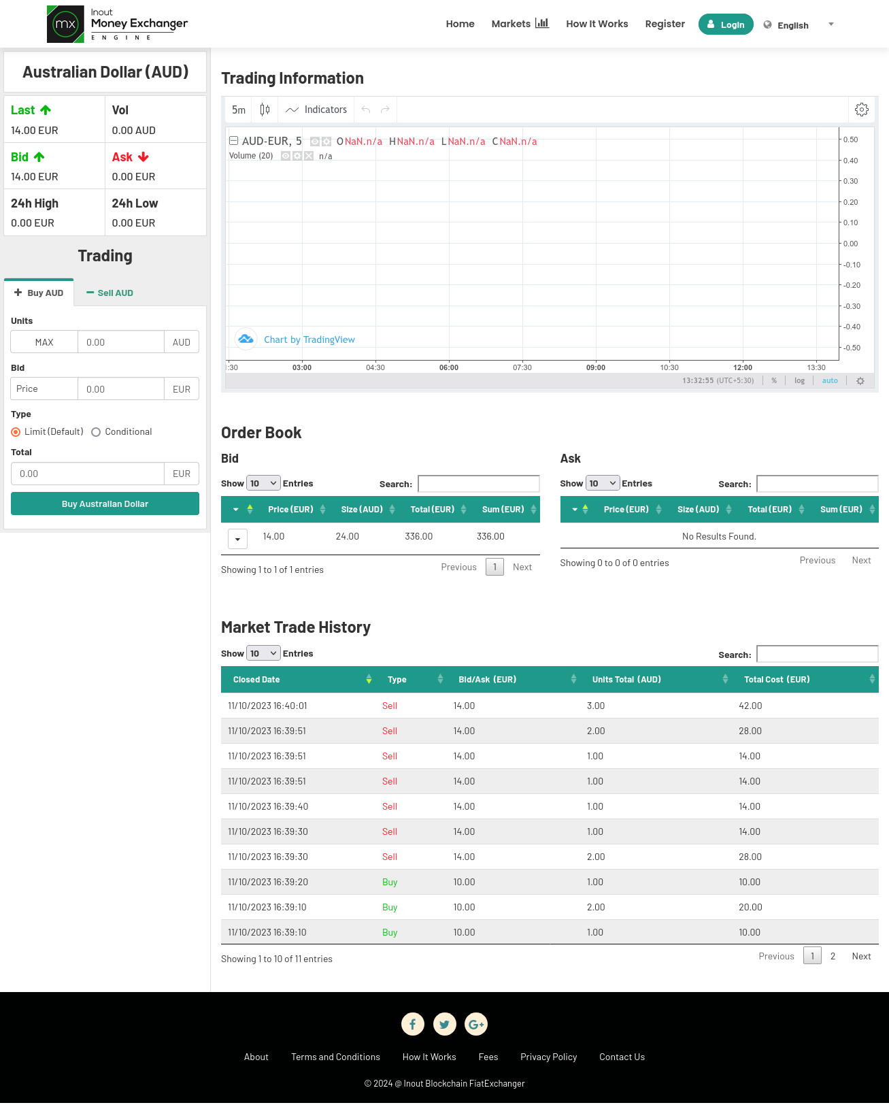Open Terms and Conditions footer link
889x1105 pixels.
coord(335,1057)
